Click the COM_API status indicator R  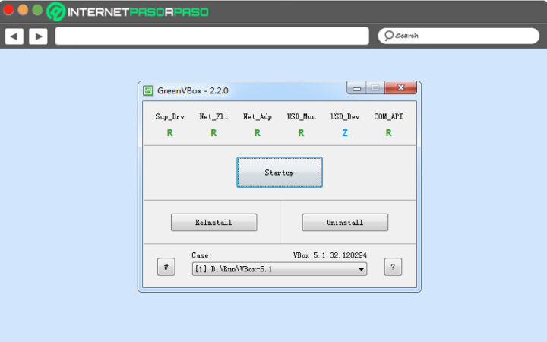click(388, 133)
